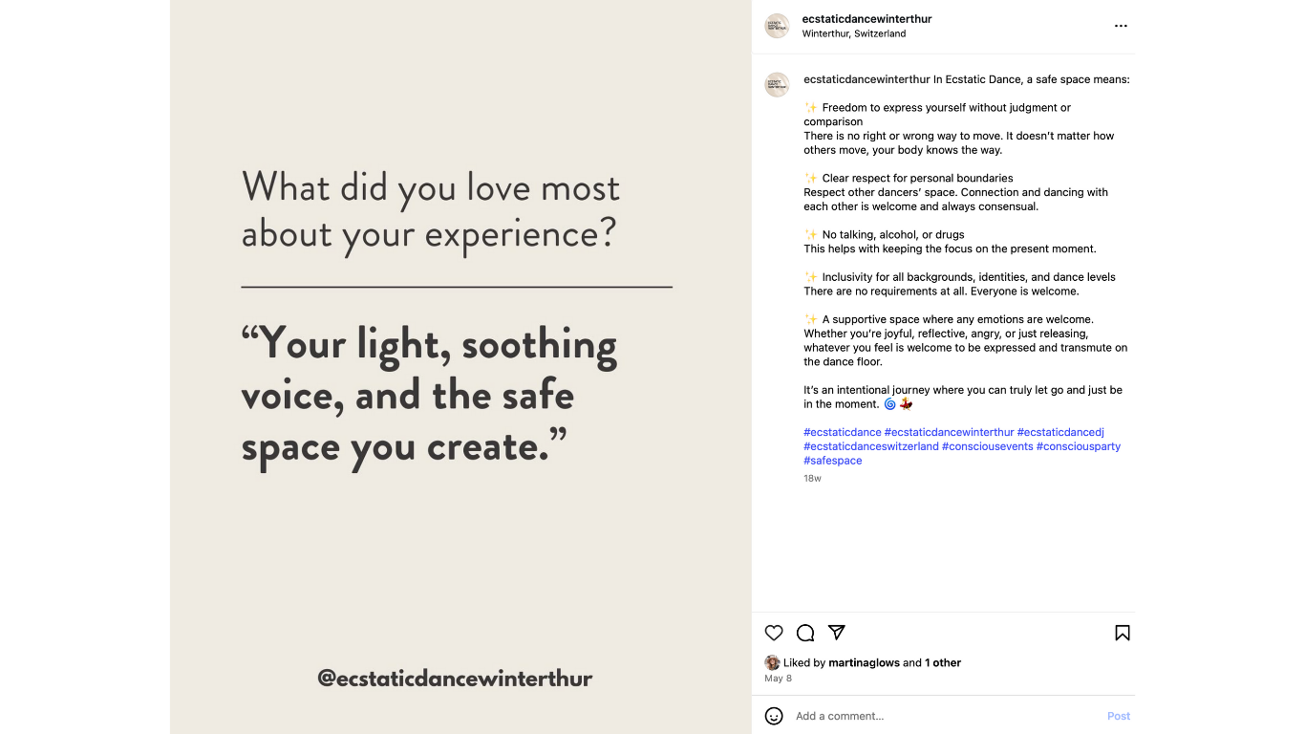Image resolution: width=1305 pixels, height=734 pixels.
Task: View martinaglows's profile from the likes
Action: [864, 662]
